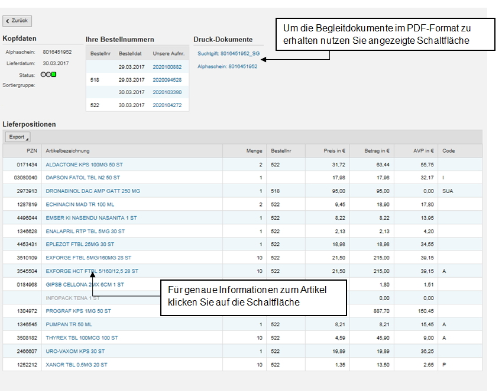
Task: Open order number 2020094528
Action: tap(167, 80)
